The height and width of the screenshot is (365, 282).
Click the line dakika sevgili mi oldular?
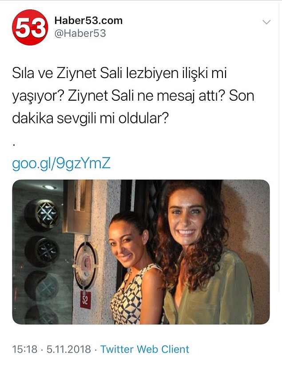(90, 118)
